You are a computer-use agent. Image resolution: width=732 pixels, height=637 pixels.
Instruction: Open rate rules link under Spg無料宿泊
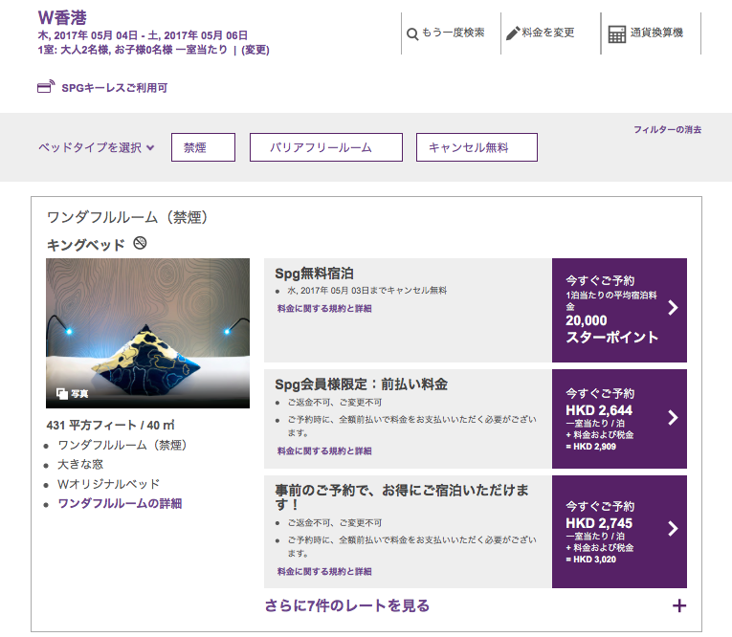pyautogui.click(x=324, y=309)
